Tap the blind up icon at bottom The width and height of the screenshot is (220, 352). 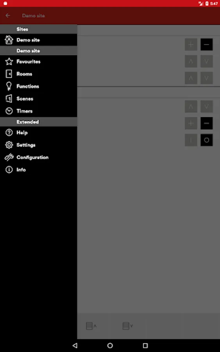point(91,326)
